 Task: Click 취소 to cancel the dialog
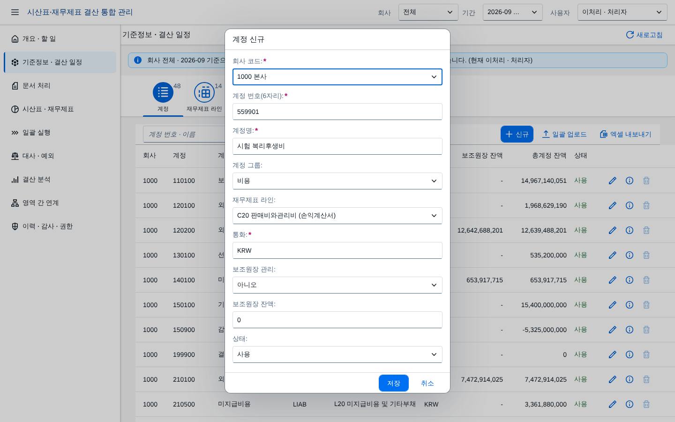coord(427,383)
